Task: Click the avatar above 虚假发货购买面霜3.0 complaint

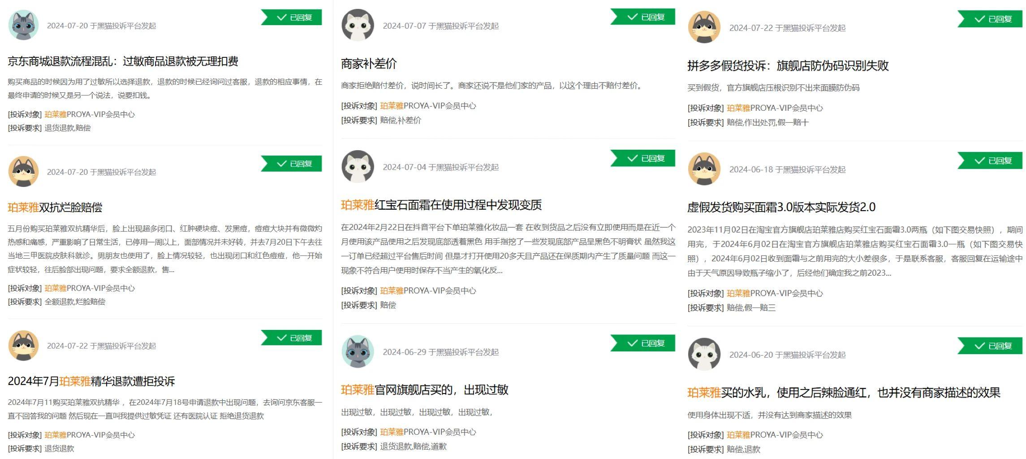Action: click(704, 169)
